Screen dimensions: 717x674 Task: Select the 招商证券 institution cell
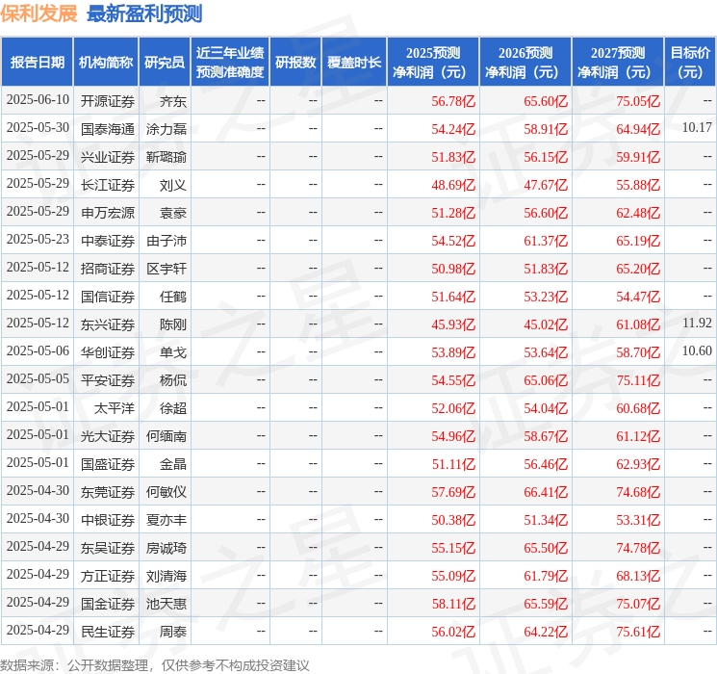108,269
